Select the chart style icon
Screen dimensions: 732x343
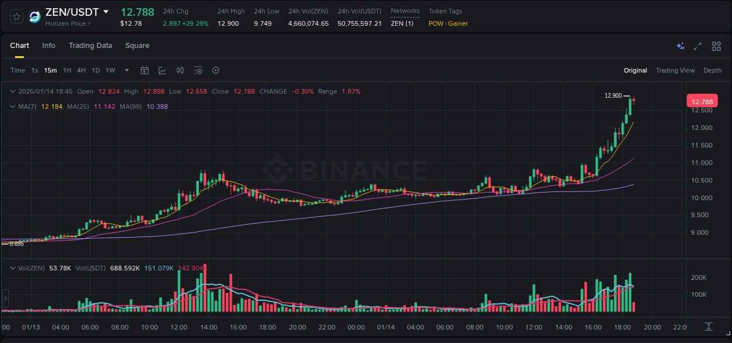(x=162, y=70)
